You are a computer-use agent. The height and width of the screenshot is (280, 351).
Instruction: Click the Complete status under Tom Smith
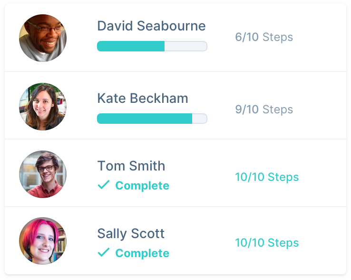click(x=142, y=186)
